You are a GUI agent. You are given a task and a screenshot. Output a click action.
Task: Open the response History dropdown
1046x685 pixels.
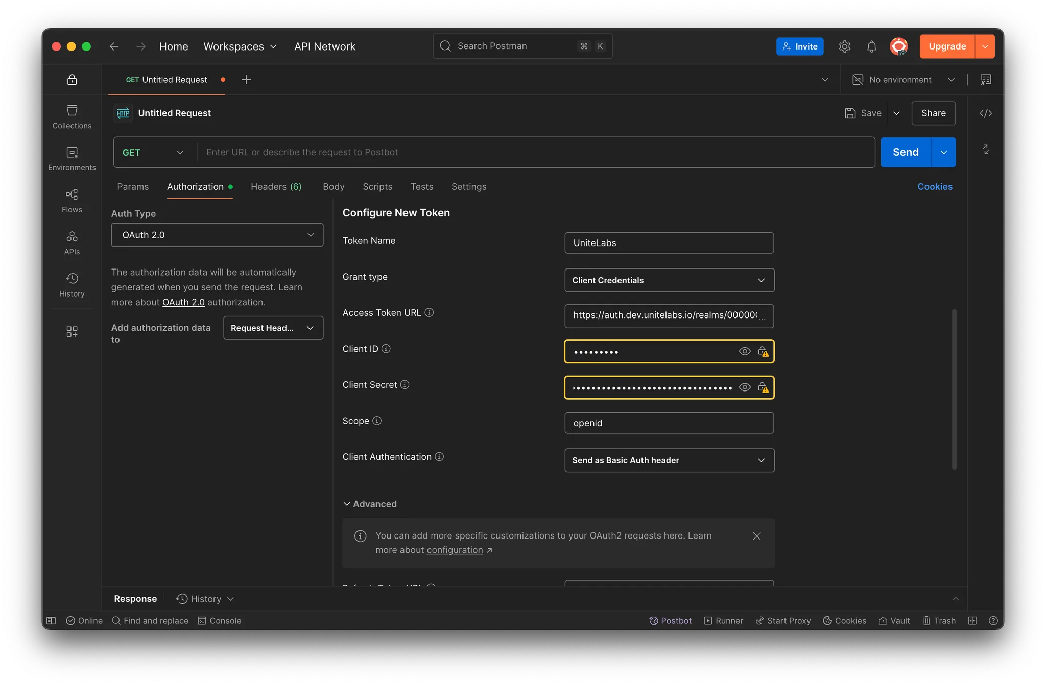pyautogui.click(x=205, y=599)
